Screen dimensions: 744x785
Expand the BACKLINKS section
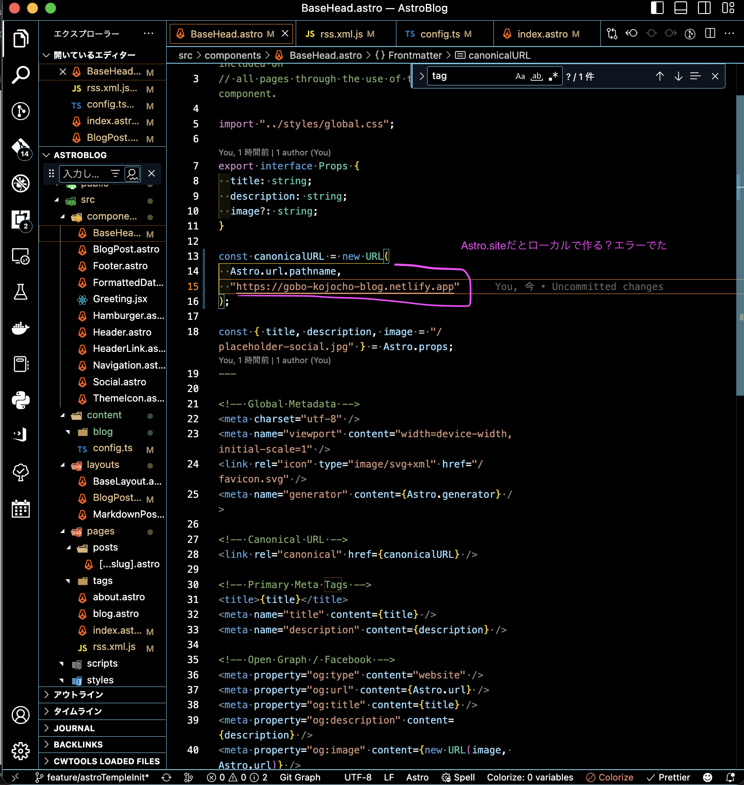102,744
